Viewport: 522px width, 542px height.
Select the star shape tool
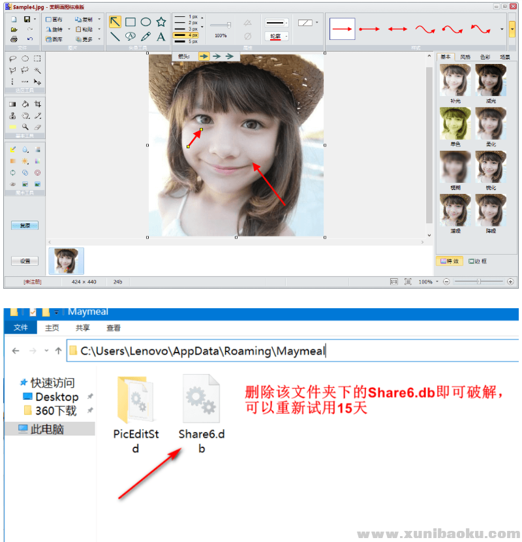tap(162, 22)
